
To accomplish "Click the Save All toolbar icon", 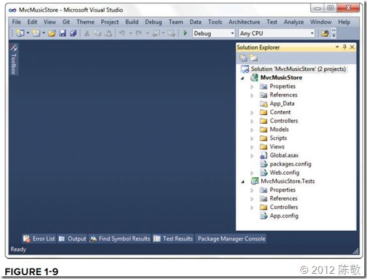I will (72, 33).
